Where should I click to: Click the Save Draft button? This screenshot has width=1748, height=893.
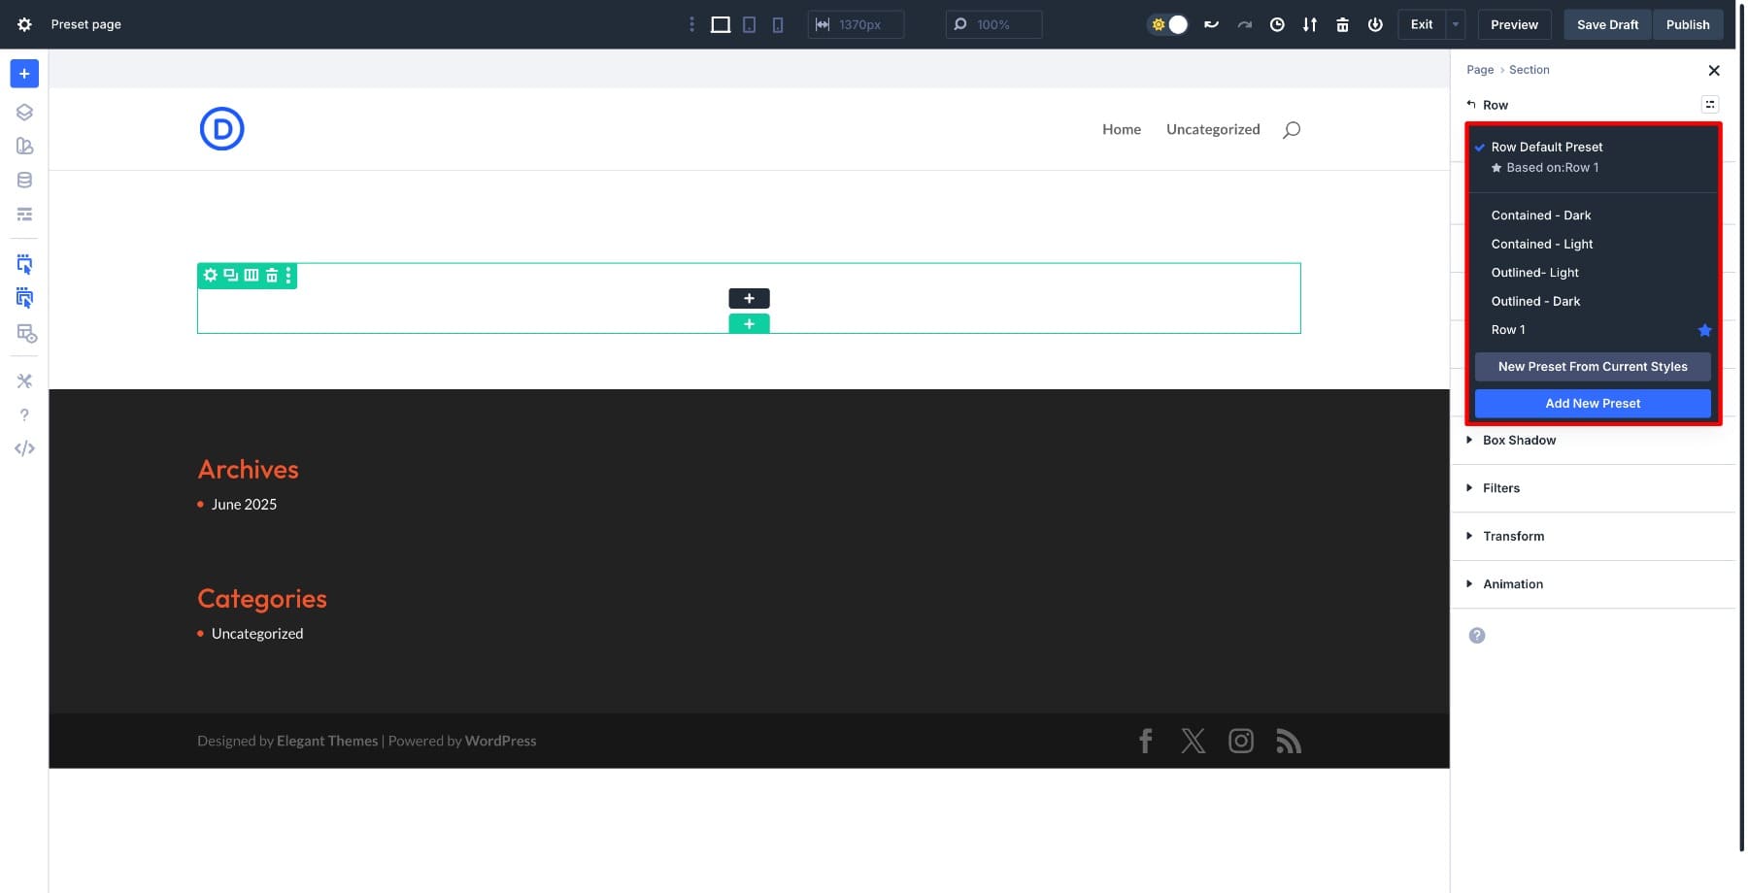point(1606,25)
